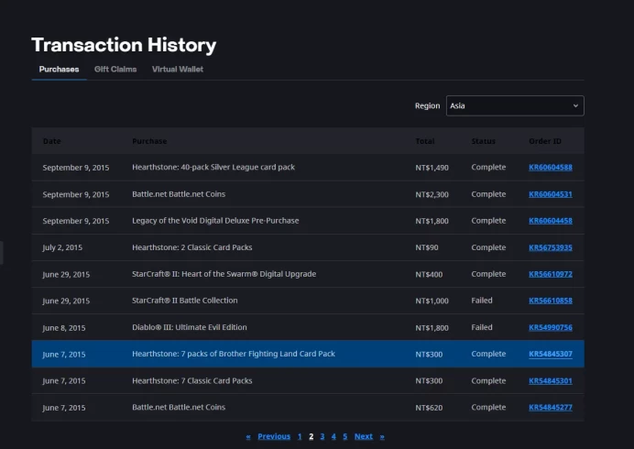Click the June 8, 2015 date
This screenshot has height=449, width=634.
pos(64,328)
